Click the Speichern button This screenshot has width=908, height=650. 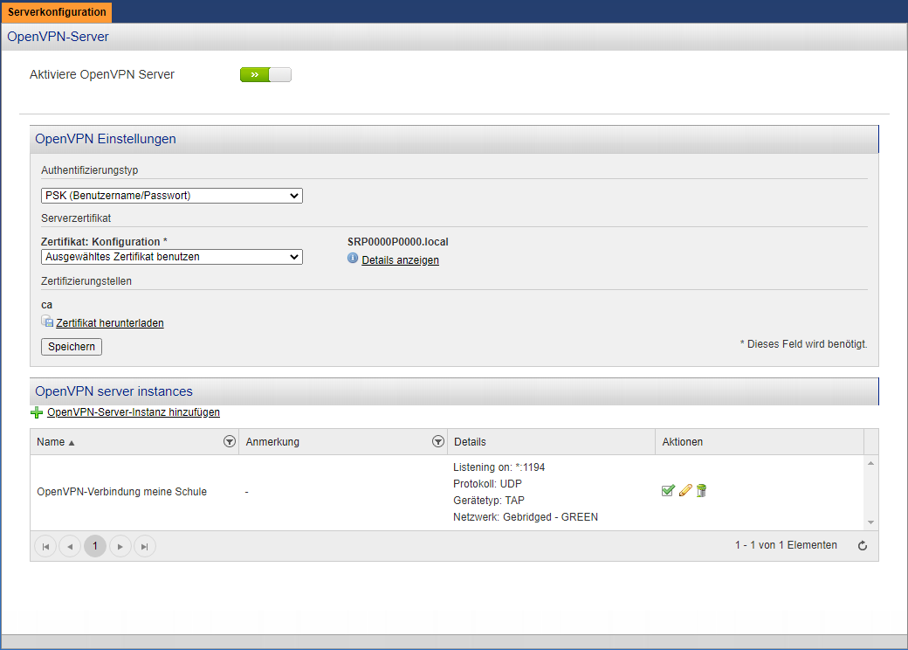coord(72,347)
